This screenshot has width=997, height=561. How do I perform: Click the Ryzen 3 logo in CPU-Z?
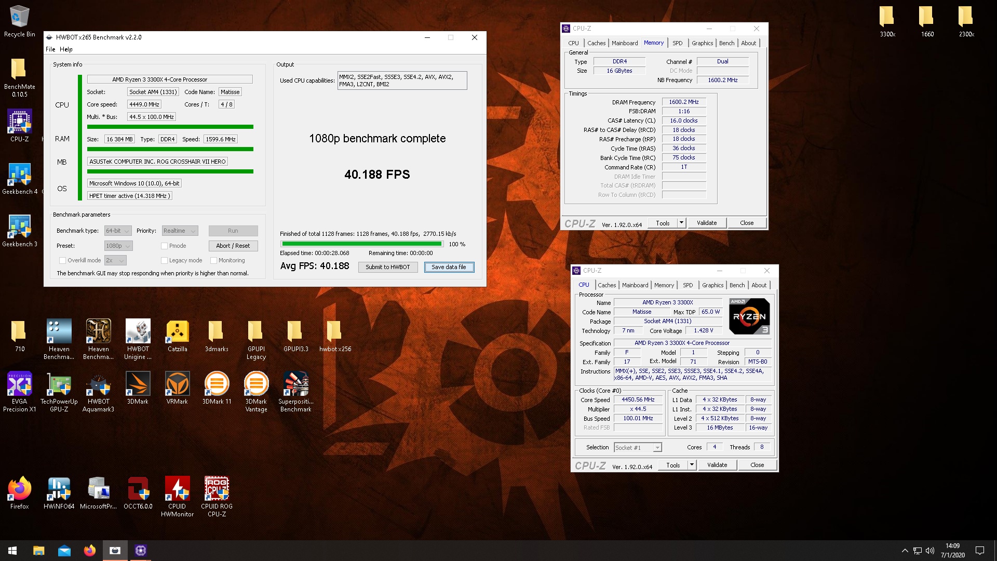pyautogui.click(x=749, y=316)
